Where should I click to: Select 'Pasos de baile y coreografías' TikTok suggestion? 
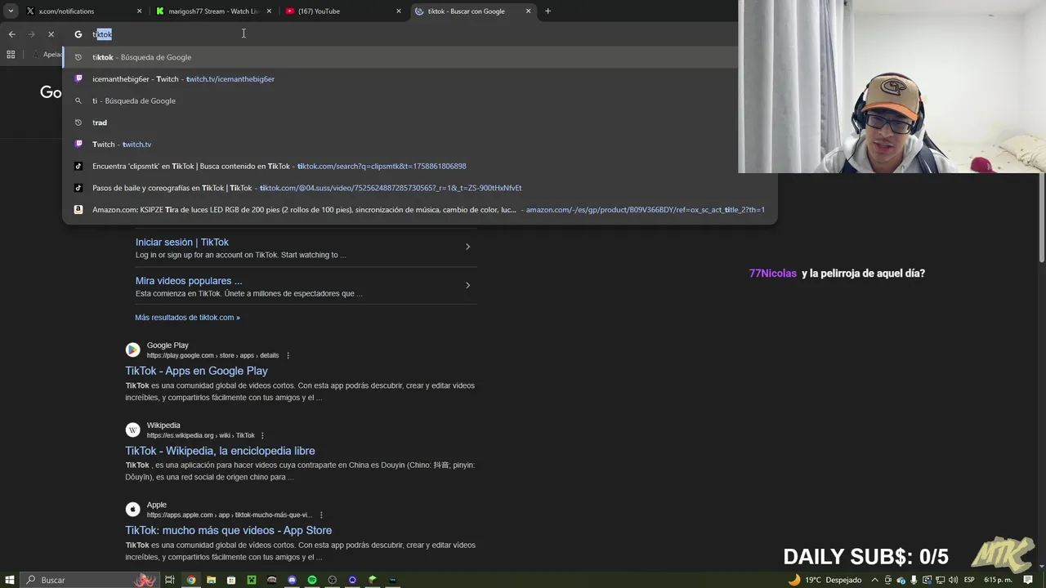(x=419, y=188)
